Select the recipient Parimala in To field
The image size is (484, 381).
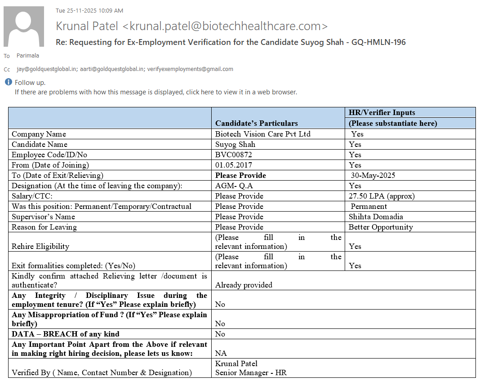pos(28,56)
